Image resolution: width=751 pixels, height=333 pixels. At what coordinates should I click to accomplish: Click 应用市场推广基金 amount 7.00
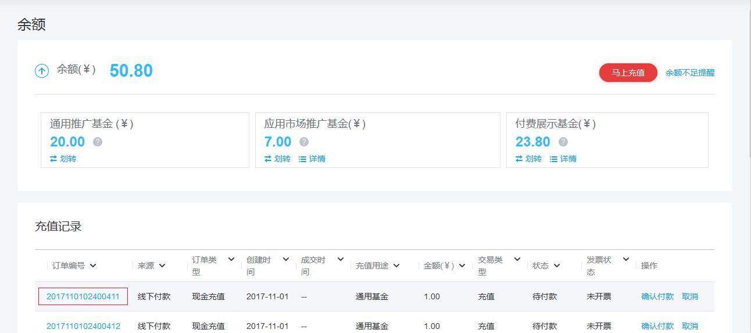coord(278,142)
